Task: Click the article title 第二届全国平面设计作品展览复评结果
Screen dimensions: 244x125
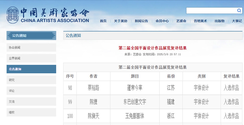Action: coord(152,48)
